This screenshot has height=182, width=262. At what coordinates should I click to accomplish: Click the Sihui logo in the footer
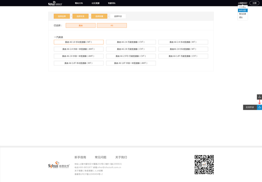59,165
